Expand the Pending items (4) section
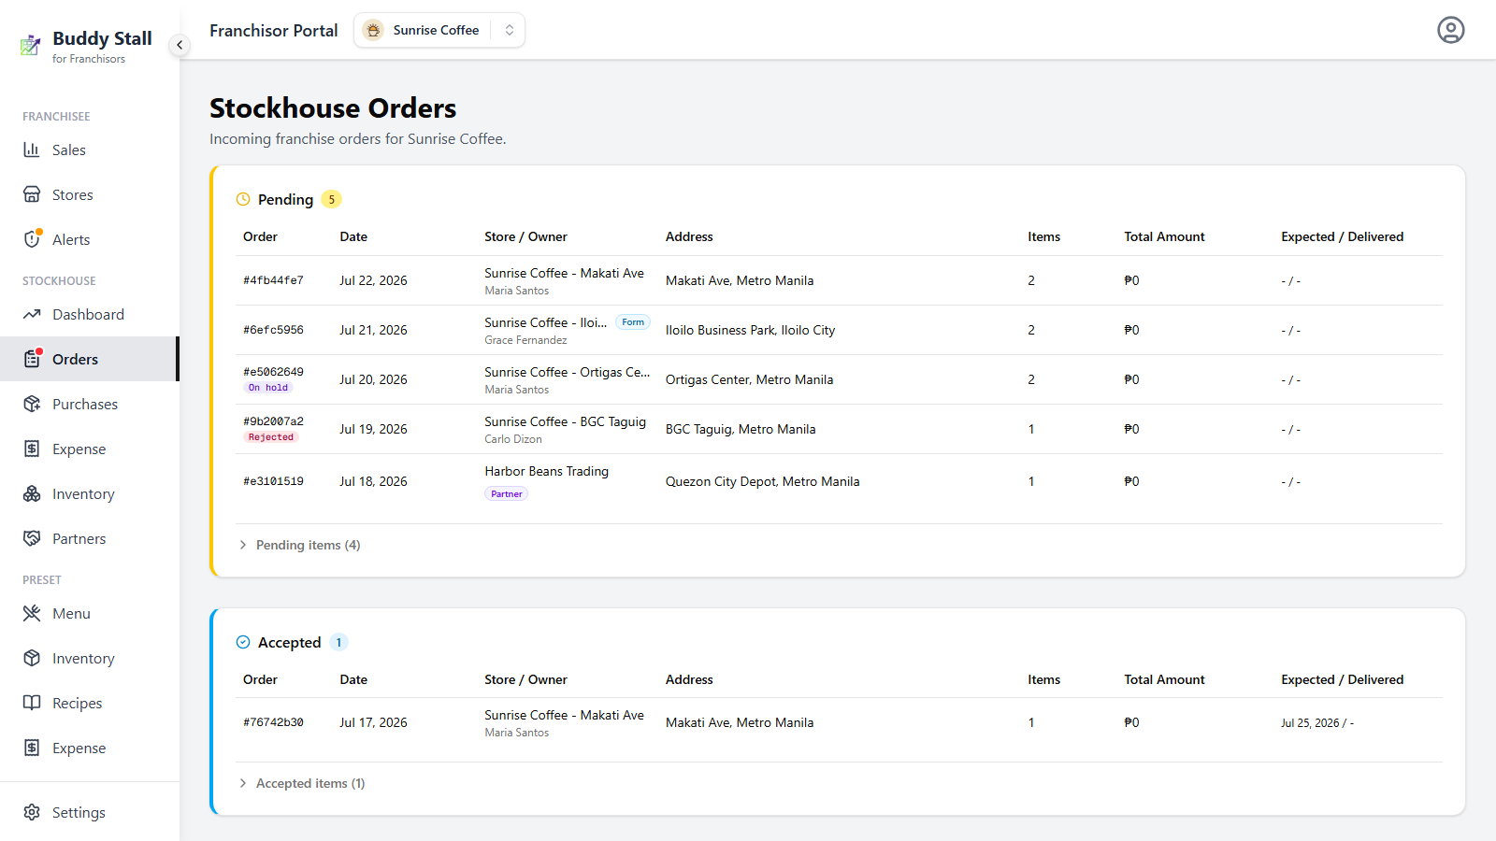Screen dimensions: 1496x841 click(300, 545)
